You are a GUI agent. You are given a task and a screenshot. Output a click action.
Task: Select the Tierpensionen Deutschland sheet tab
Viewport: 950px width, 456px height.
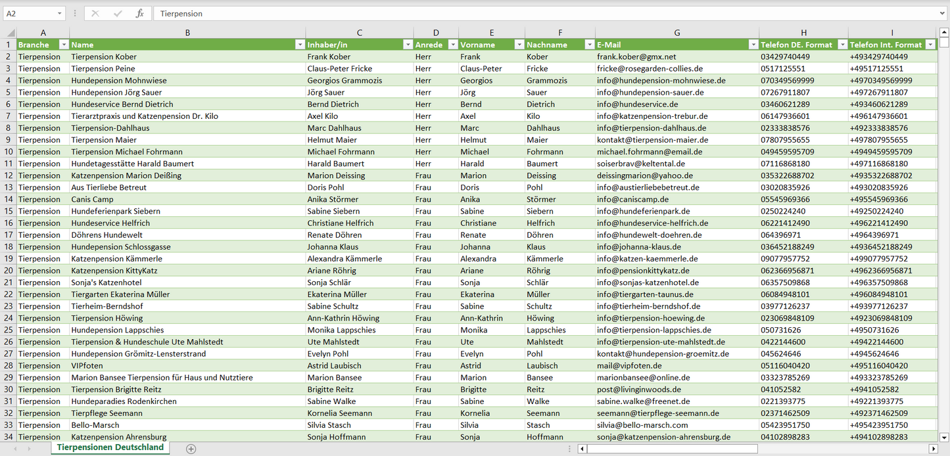click(x=110, y=447)
